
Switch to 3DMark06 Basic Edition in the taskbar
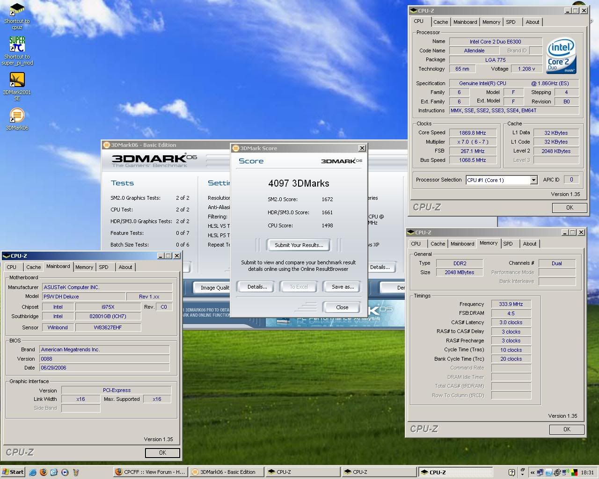(226, 472)
